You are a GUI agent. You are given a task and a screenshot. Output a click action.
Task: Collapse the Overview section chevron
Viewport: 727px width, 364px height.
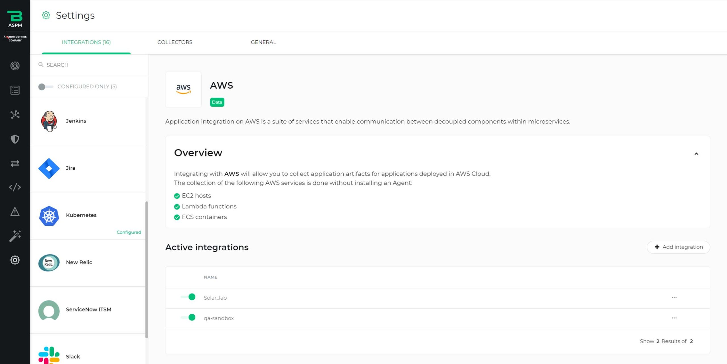[x=696, y=154]
